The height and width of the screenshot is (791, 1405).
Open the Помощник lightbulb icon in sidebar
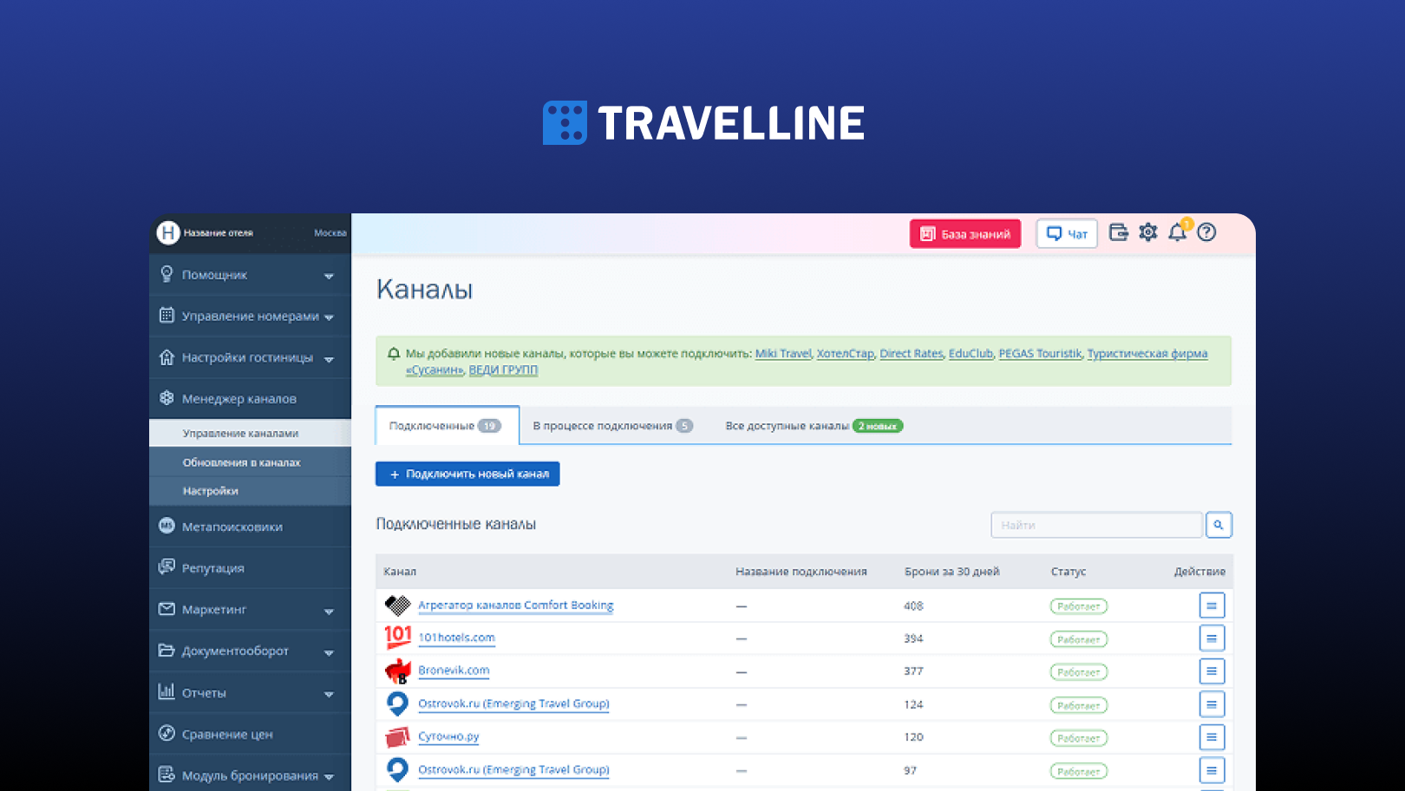(167, 274)
